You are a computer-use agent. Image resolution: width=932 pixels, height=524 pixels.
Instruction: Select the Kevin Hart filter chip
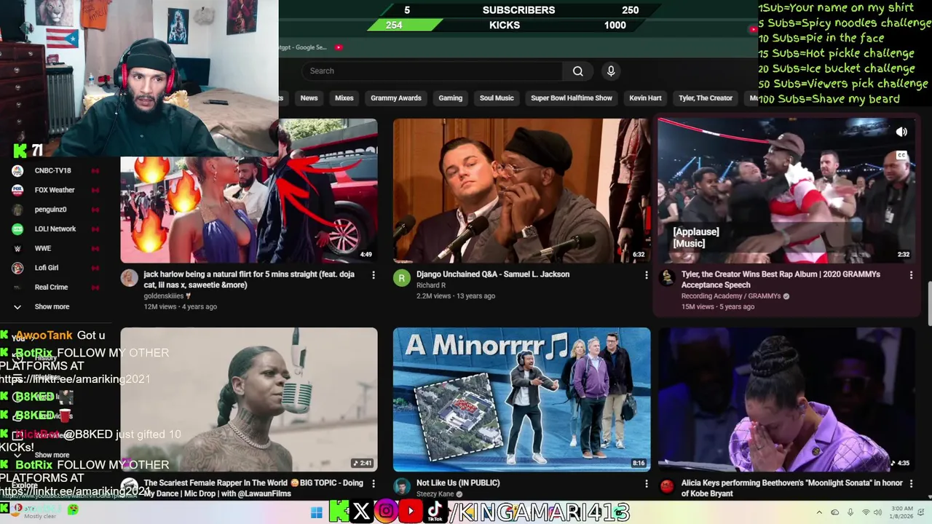[645, 98]
